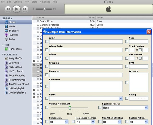Enable the Artwork checkbox
The width and height of the screenshot is (153, 125).
click(x=127, y=82)
